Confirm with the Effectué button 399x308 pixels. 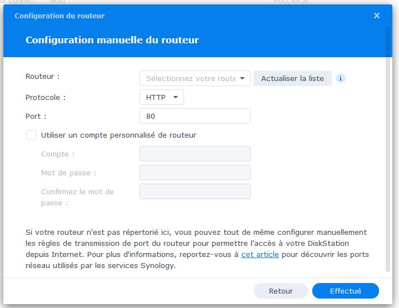click(345, 291)
